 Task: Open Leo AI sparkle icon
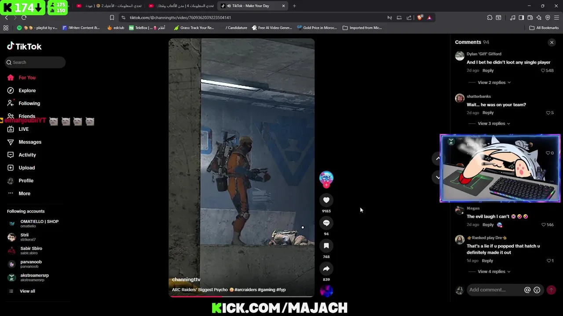(x=539, y=18)
